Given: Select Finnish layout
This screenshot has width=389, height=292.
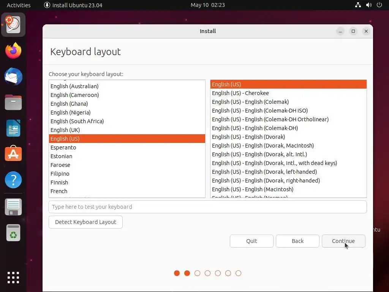Looking at the screenshot, I should coord(127,182).
